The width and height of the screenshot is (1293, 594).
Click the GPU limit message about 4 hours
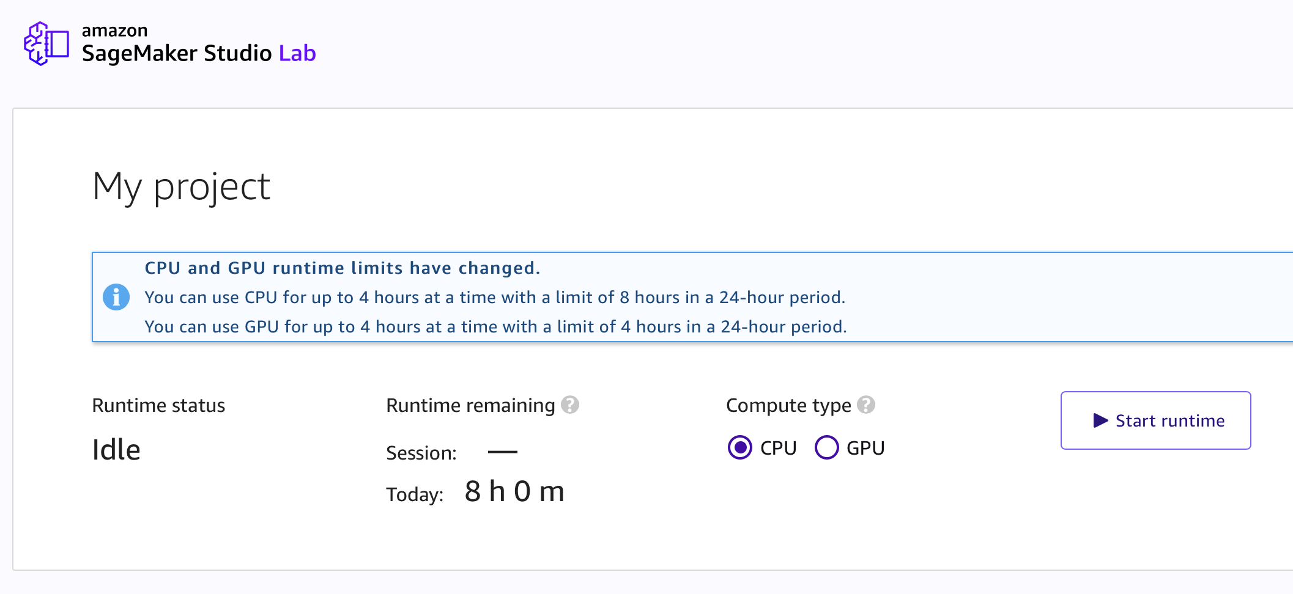coord(496,327)
